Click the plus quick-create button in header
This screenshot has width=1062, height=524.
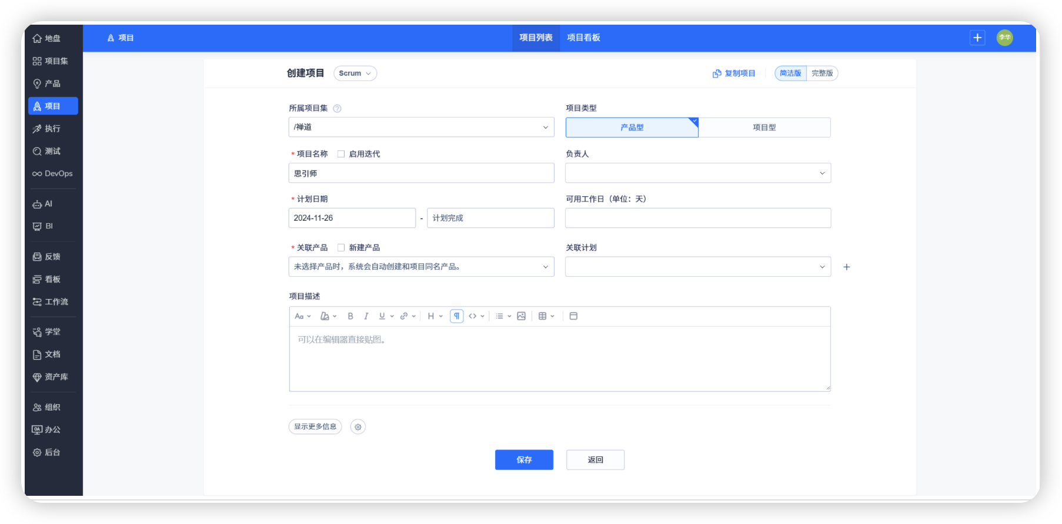tap(977, 38)
